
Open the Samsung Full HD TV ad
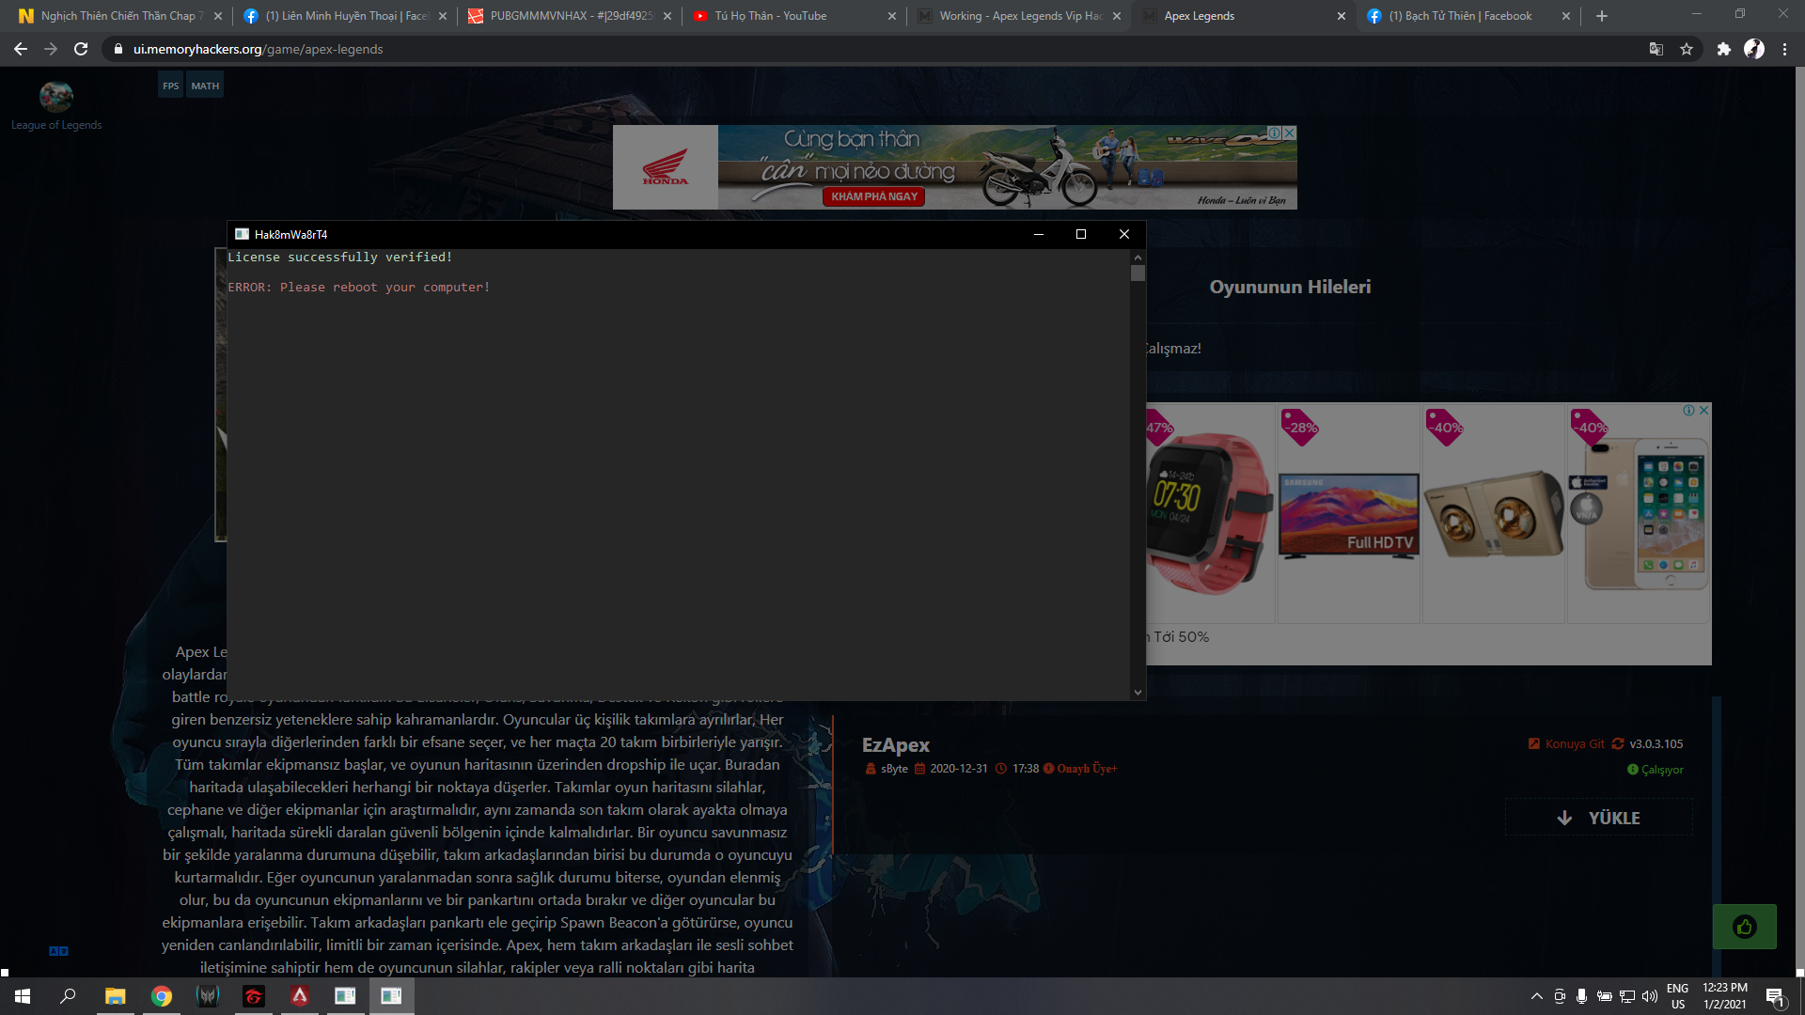[1348, 513]
